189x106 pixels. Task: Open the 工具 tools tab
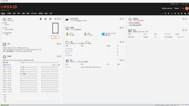point(51,13)
